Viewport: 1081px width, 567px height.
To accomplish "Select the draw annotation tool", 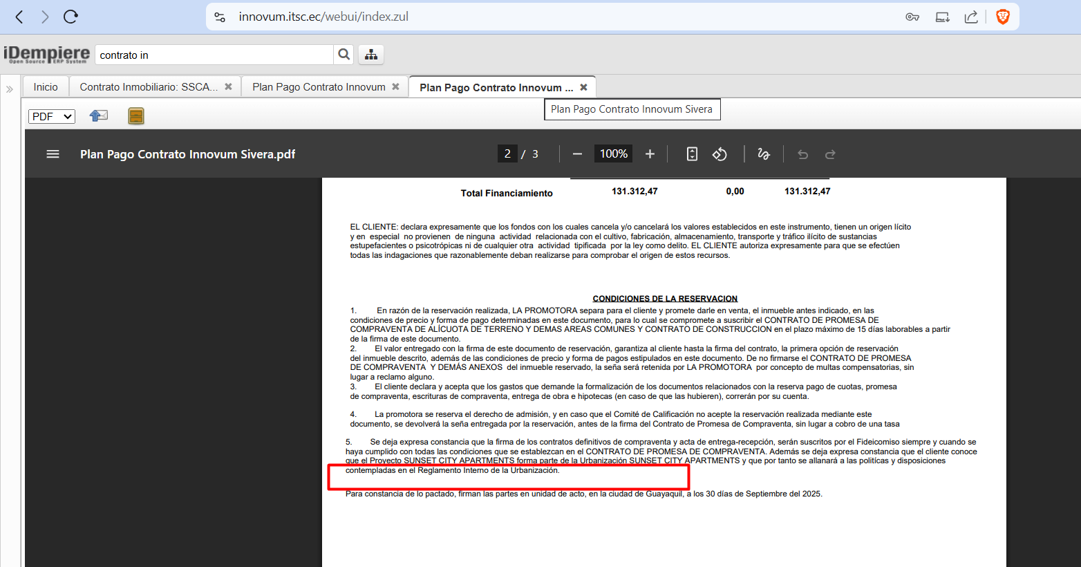I will tap(764, 154).
